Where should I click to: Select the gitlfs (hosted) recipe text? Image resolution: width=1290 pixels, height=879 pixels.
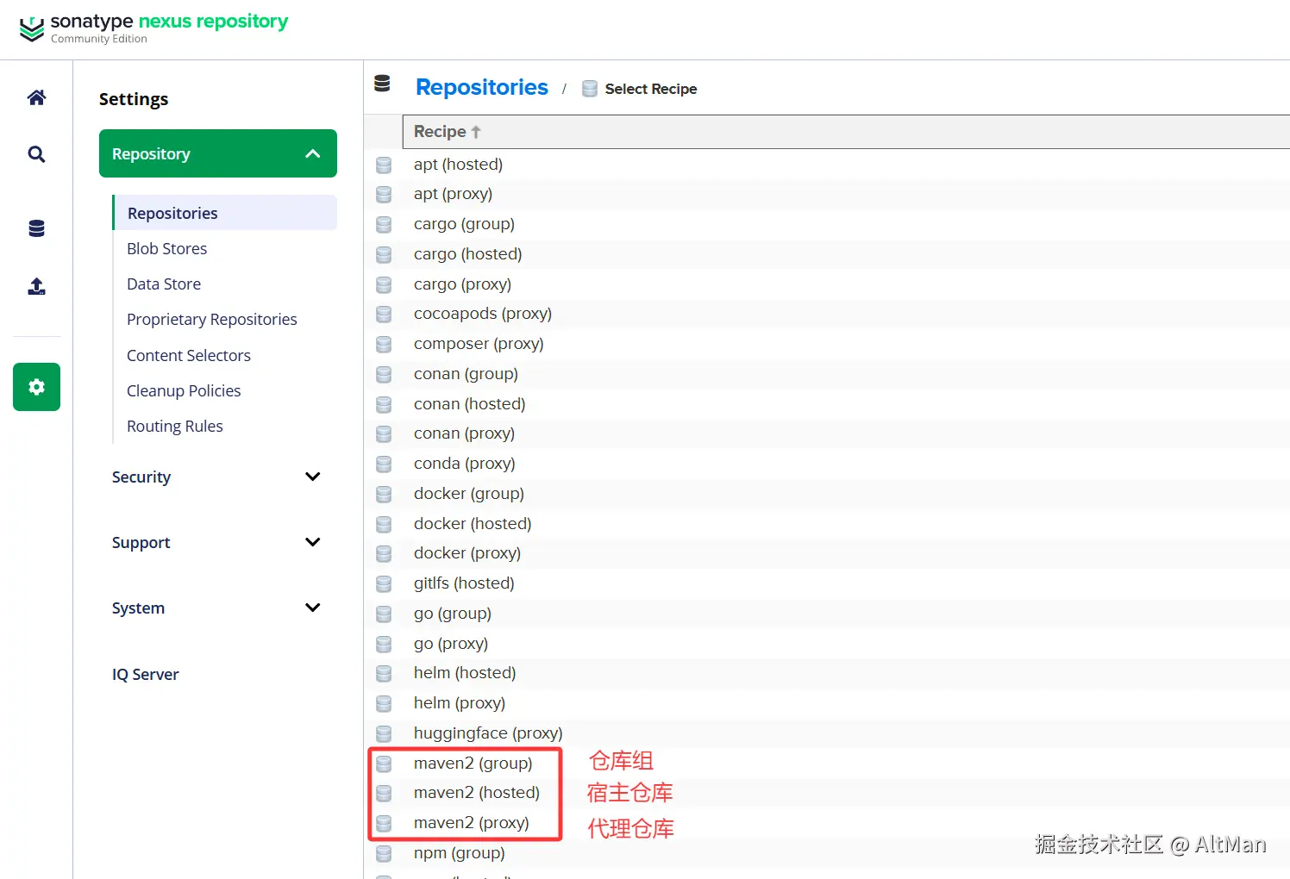tap(464, 583)
